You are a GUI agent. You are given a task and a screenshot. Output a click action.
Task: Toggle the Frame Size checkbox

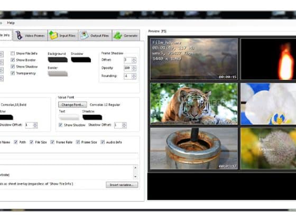pyautogui.click(x=78, y=142)
